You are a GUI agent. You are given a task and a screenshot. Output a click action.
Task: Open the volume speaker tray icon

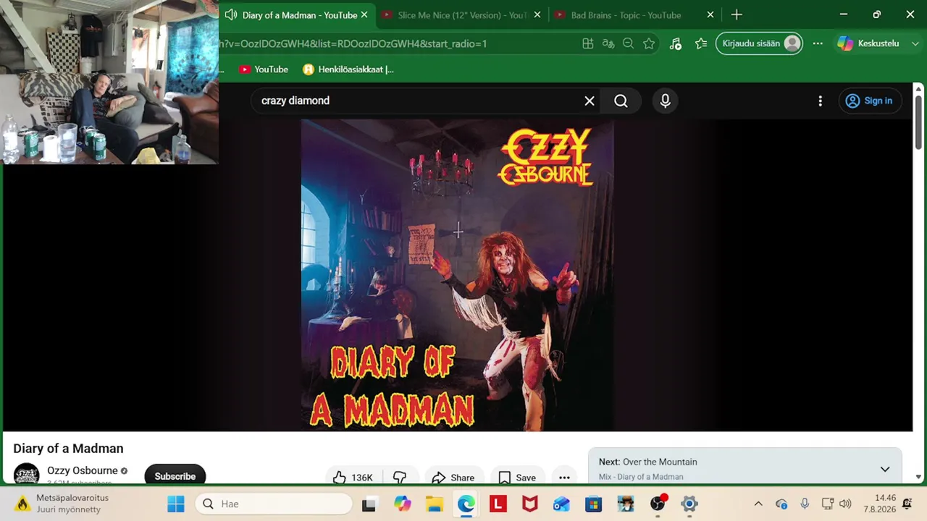point(845,504)
